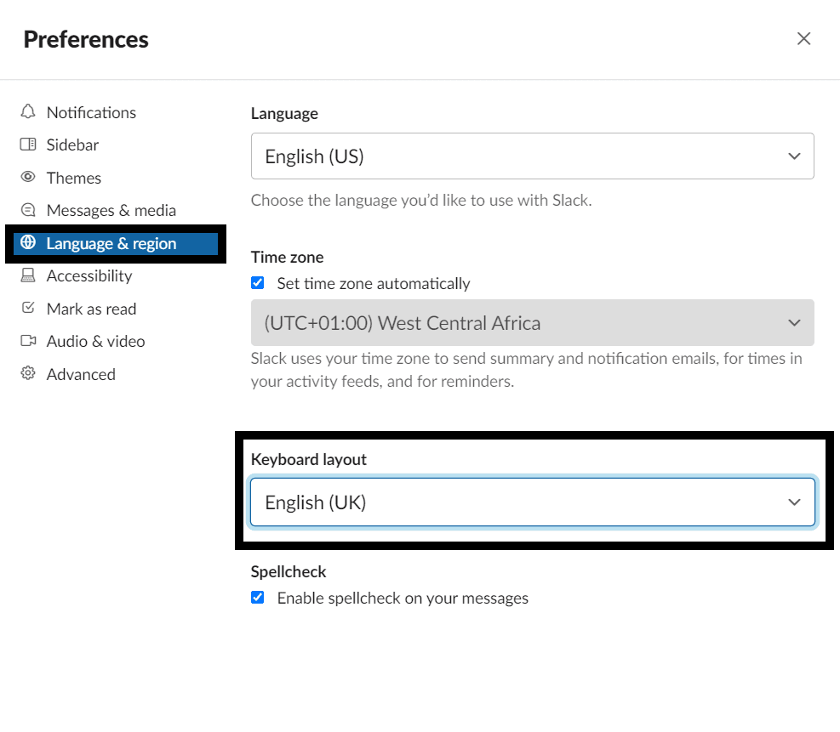The image size is (840, 732).
Task: Click the bell icon beside Notifications
Action: [27, 111]
